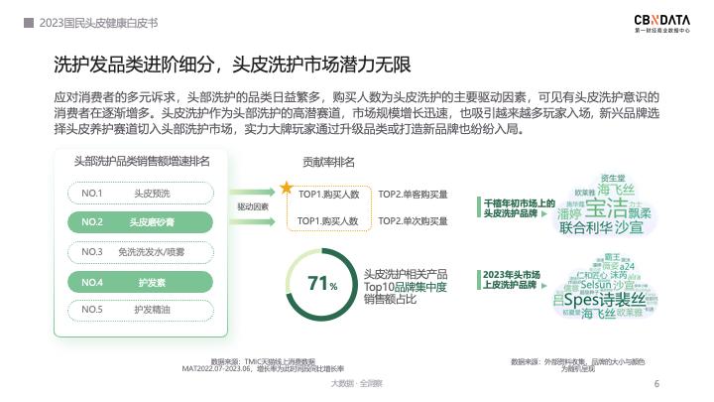This screenshot has width=714, height=402.
Task: Click 潘婷 in the upper word cloud
Action: (569, 213)
